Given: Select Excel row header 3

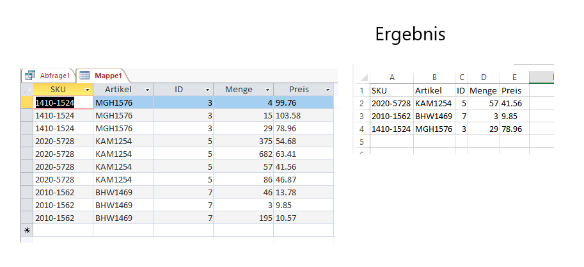Looking at the screenshot, I should 361,117.
